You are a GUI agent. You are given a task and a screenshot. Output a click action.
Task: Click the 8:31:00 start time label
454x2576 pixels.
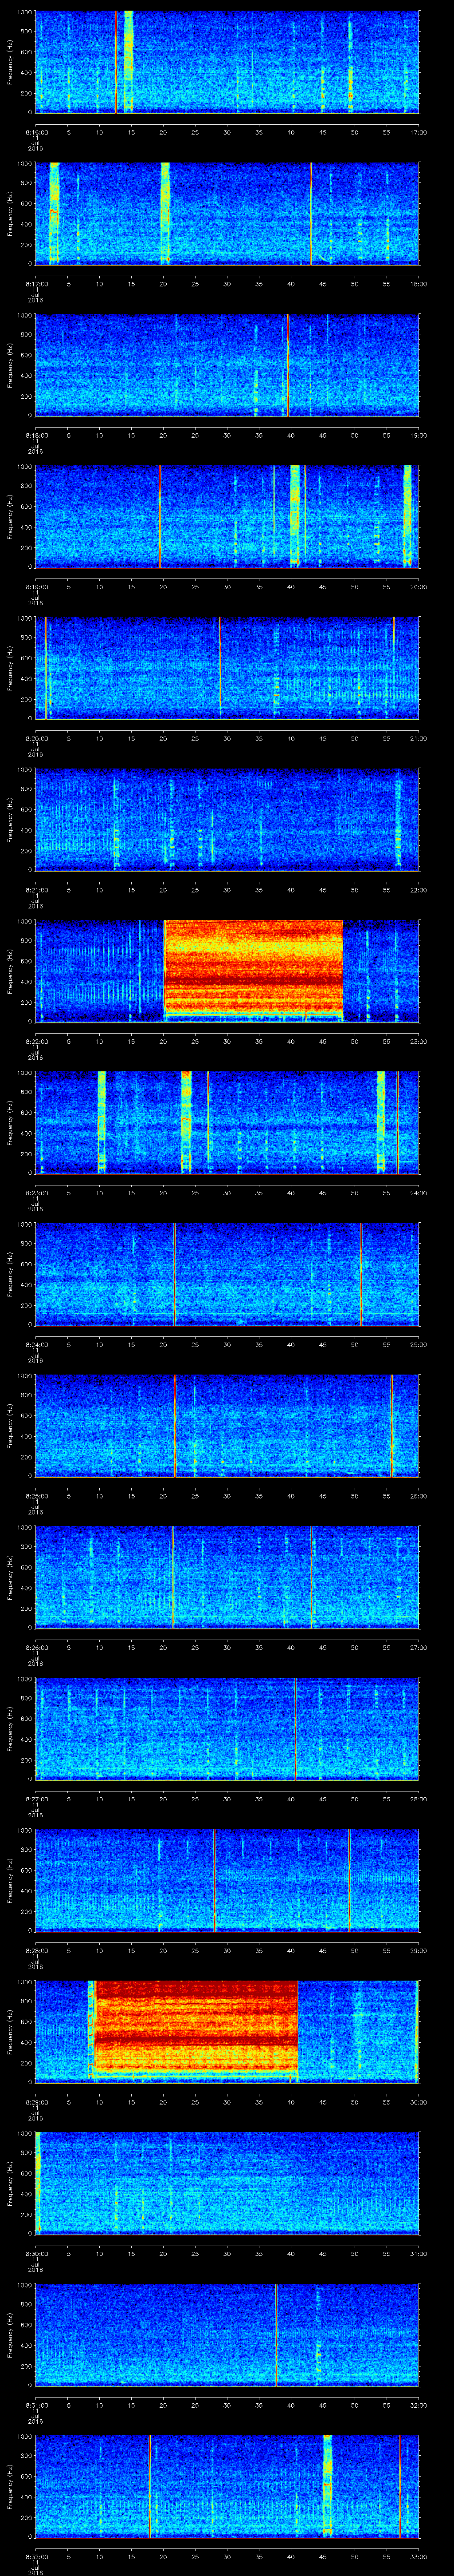pos(36,2405)
